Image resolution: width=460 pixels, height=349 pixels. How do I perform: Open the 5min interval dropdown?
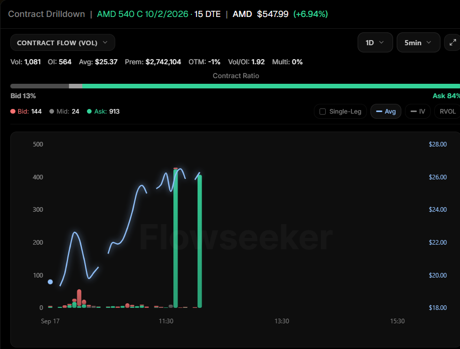pyautogui.click(x=418, y=43)
